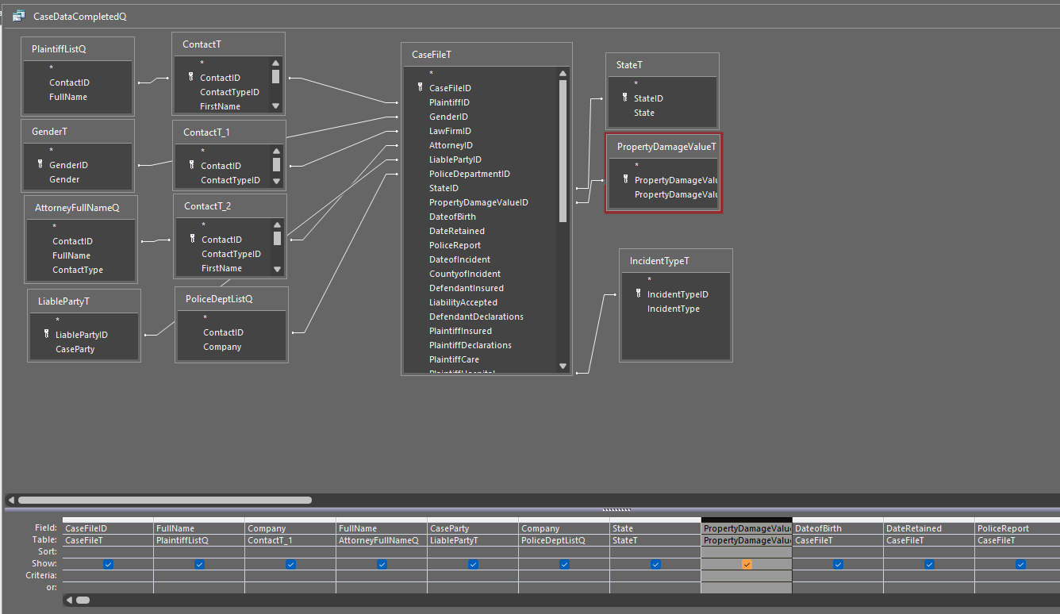Click the up arrow in the ContactT field list
This screenshot has width=1060, height=614.
pos(275,63)
